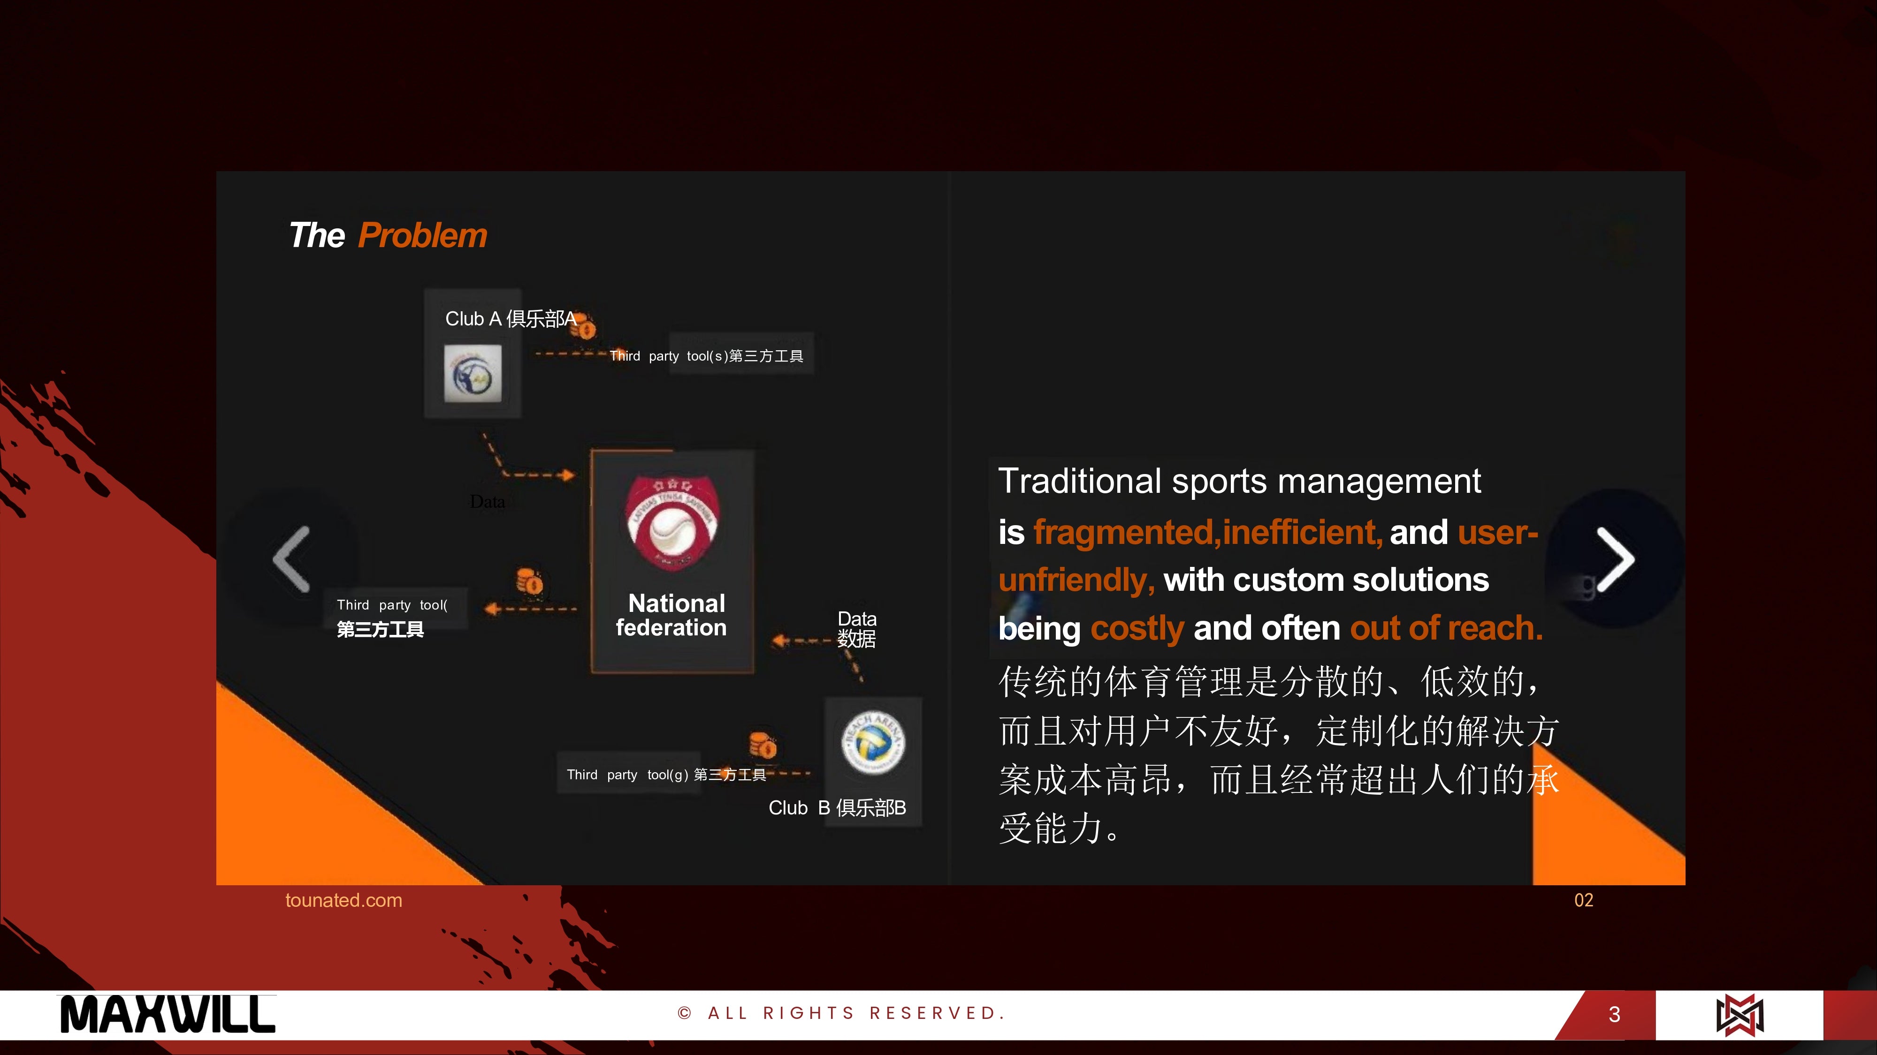This screenshot has height=1055, width=1877.
Task: Click the 'Data 数据' label near Club B
Action: tap(857, 629)
